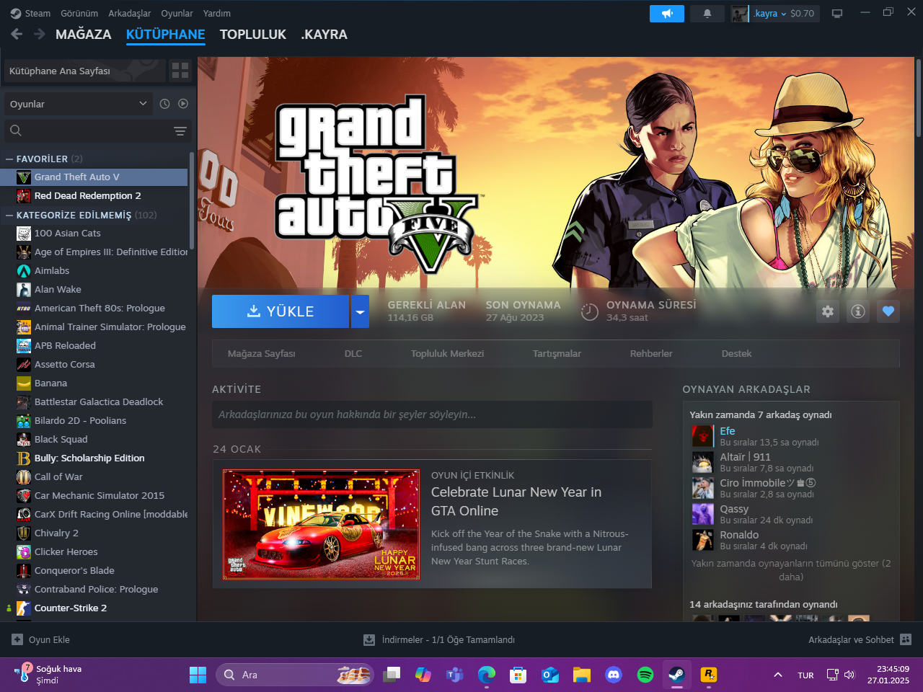Image resolution: width=923 pixels, height=692 pixels.
Task: Open File Explorer from the taskbar
Action: (x=582, y=675)
